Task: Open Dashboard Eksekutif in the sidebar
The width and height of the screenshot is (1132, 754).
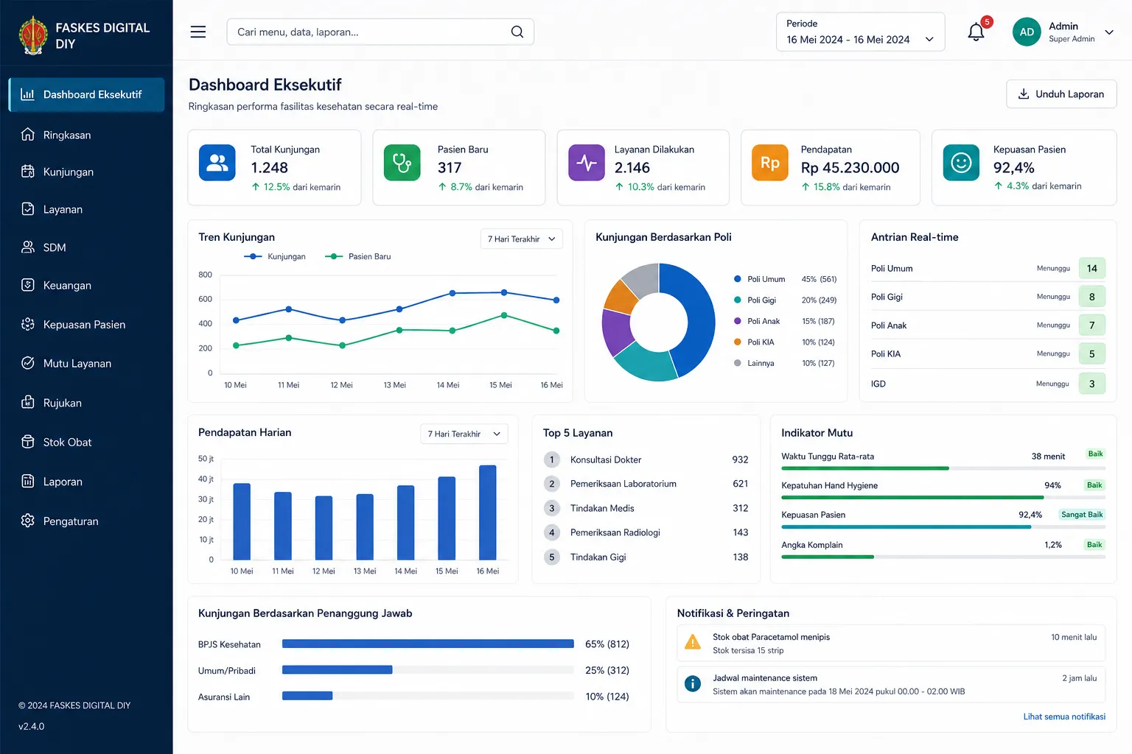Action: (86, 94)
